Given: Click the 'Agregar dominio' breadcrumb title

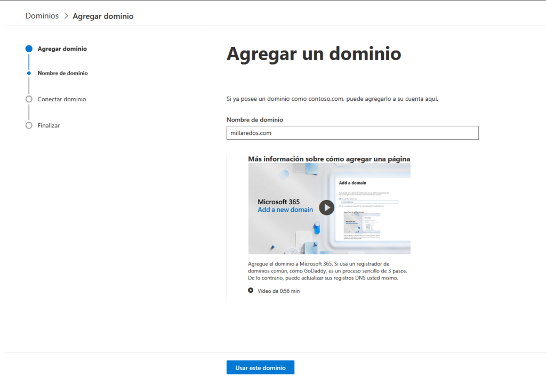Looking at the screenshot, I should pyautogui.click(x=103, y=16).
